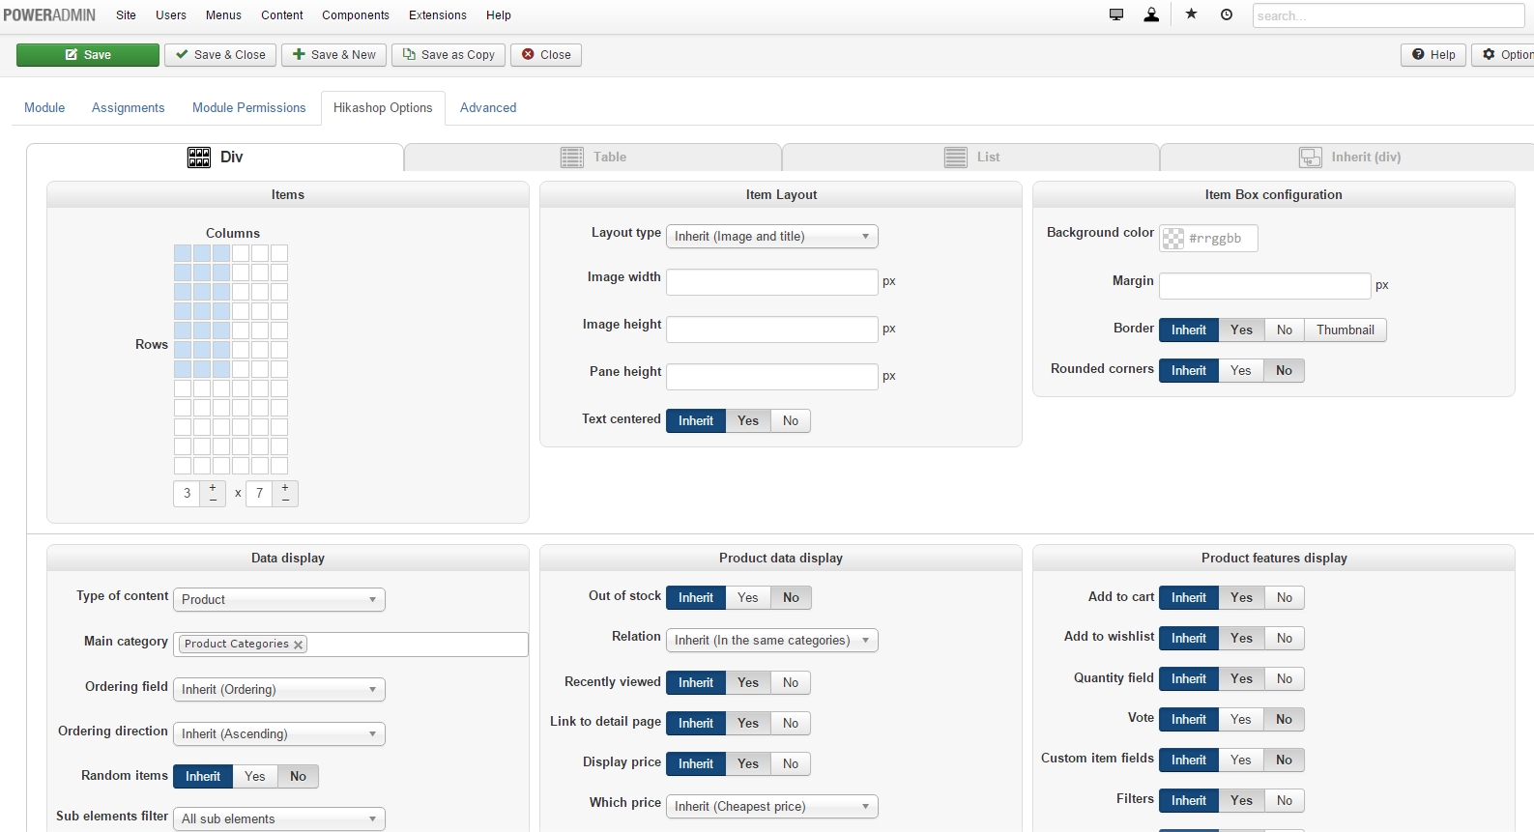Screen dimensions: 1534x832
Task: Set Border option to Thumbnail
Action: 1345,330
